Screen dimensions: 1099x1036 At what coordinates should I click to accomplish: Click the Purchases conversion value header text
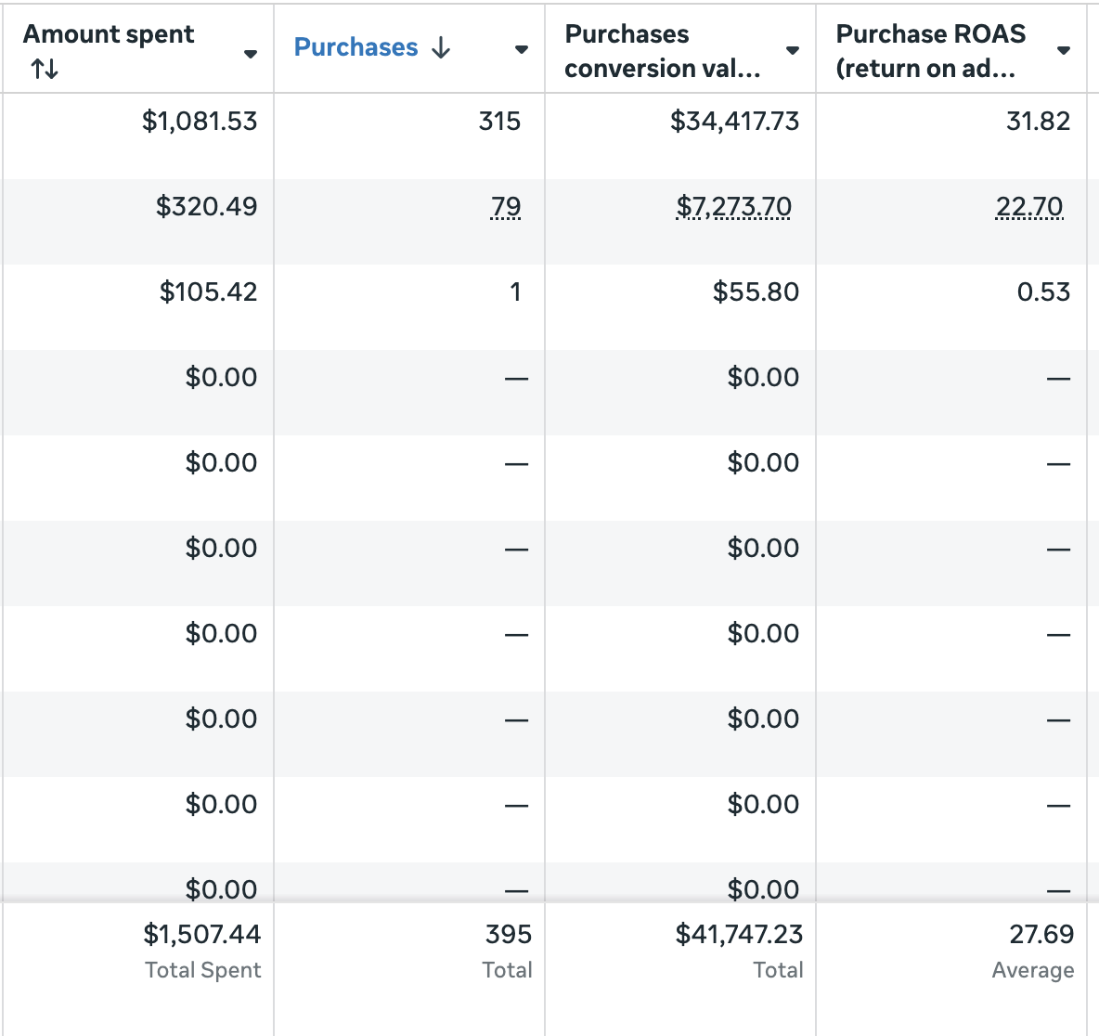(x=662, y=51)
